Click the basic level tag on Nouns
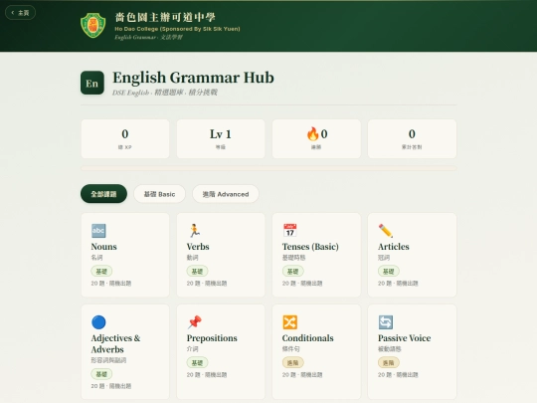The height and width of the screenshot is (403, 537). pos(101,271)
